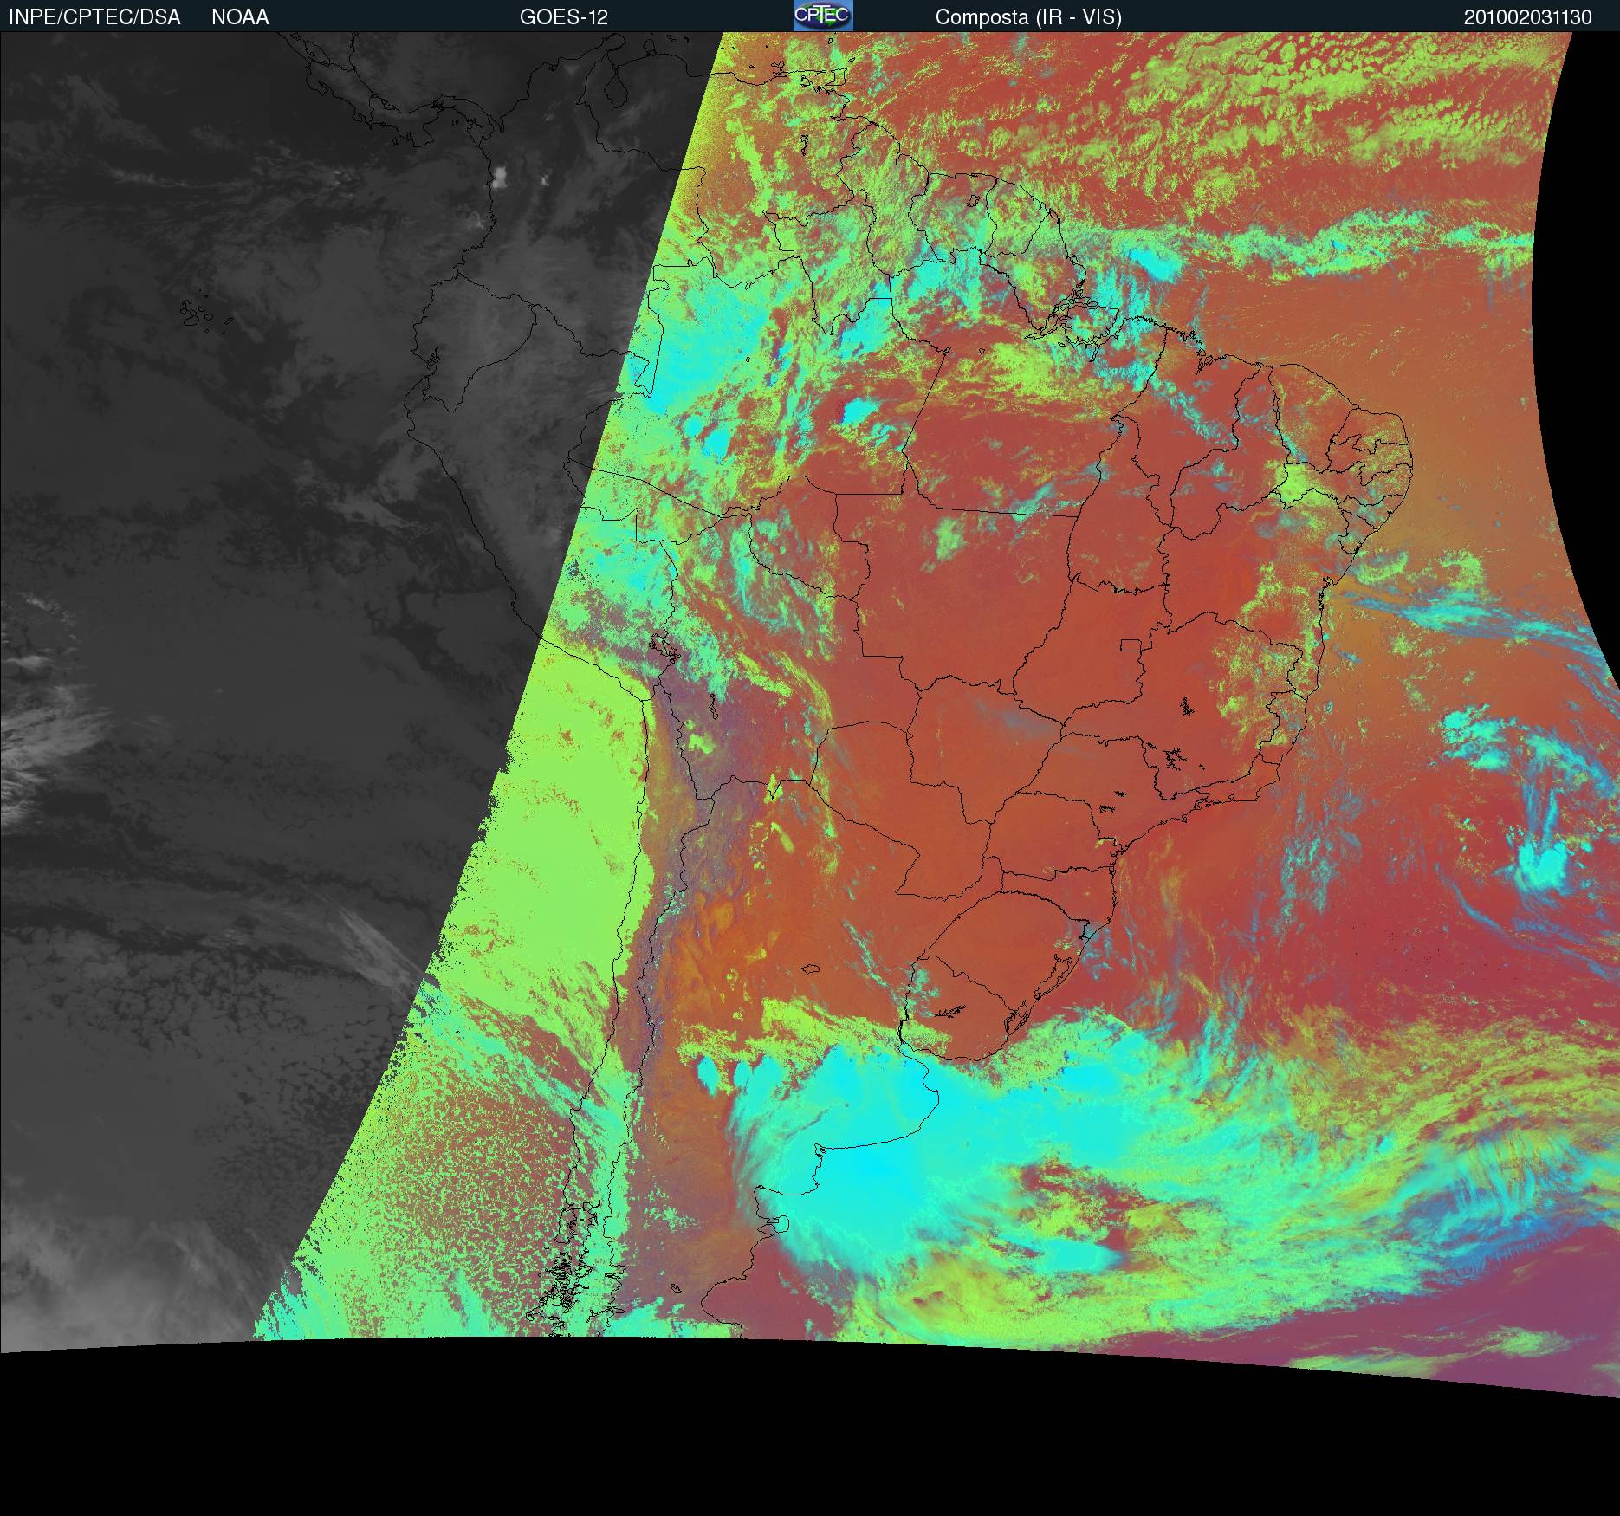
Task: Click the CPTEC logo in the header
Action: (x=823, y=16)
